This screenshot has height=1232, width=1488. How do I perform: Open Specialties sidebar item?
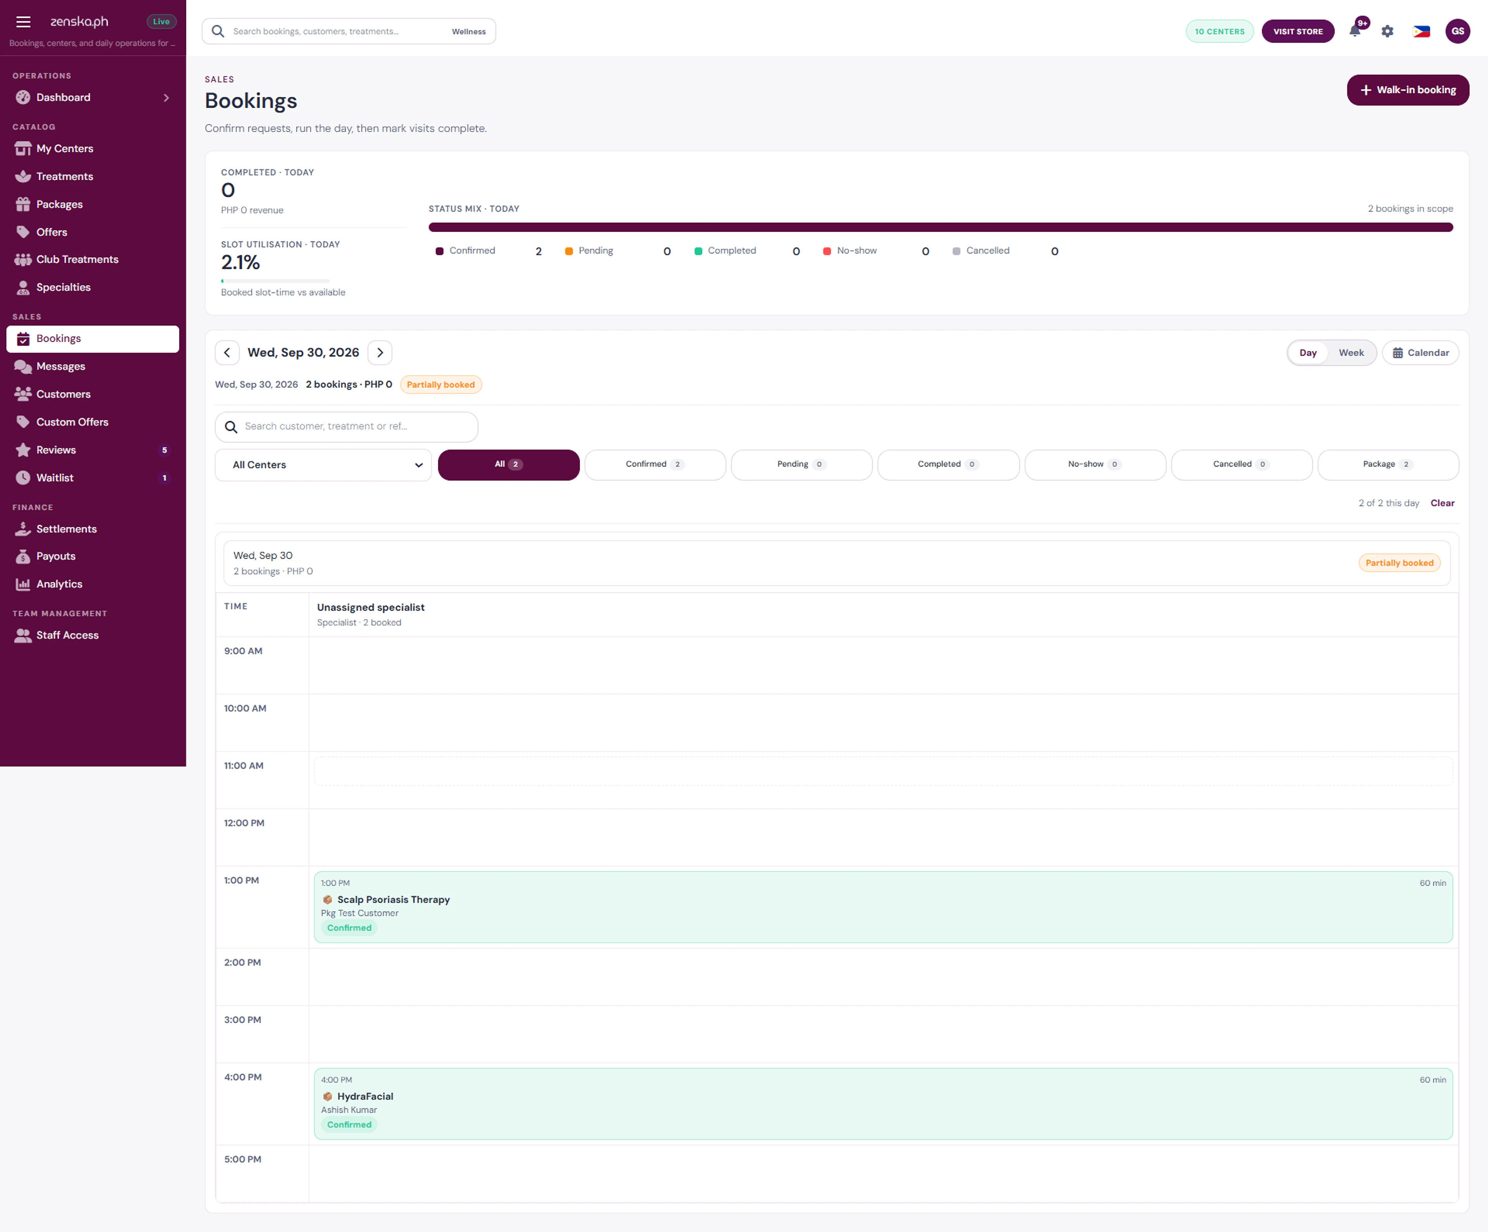pos(93,287)
